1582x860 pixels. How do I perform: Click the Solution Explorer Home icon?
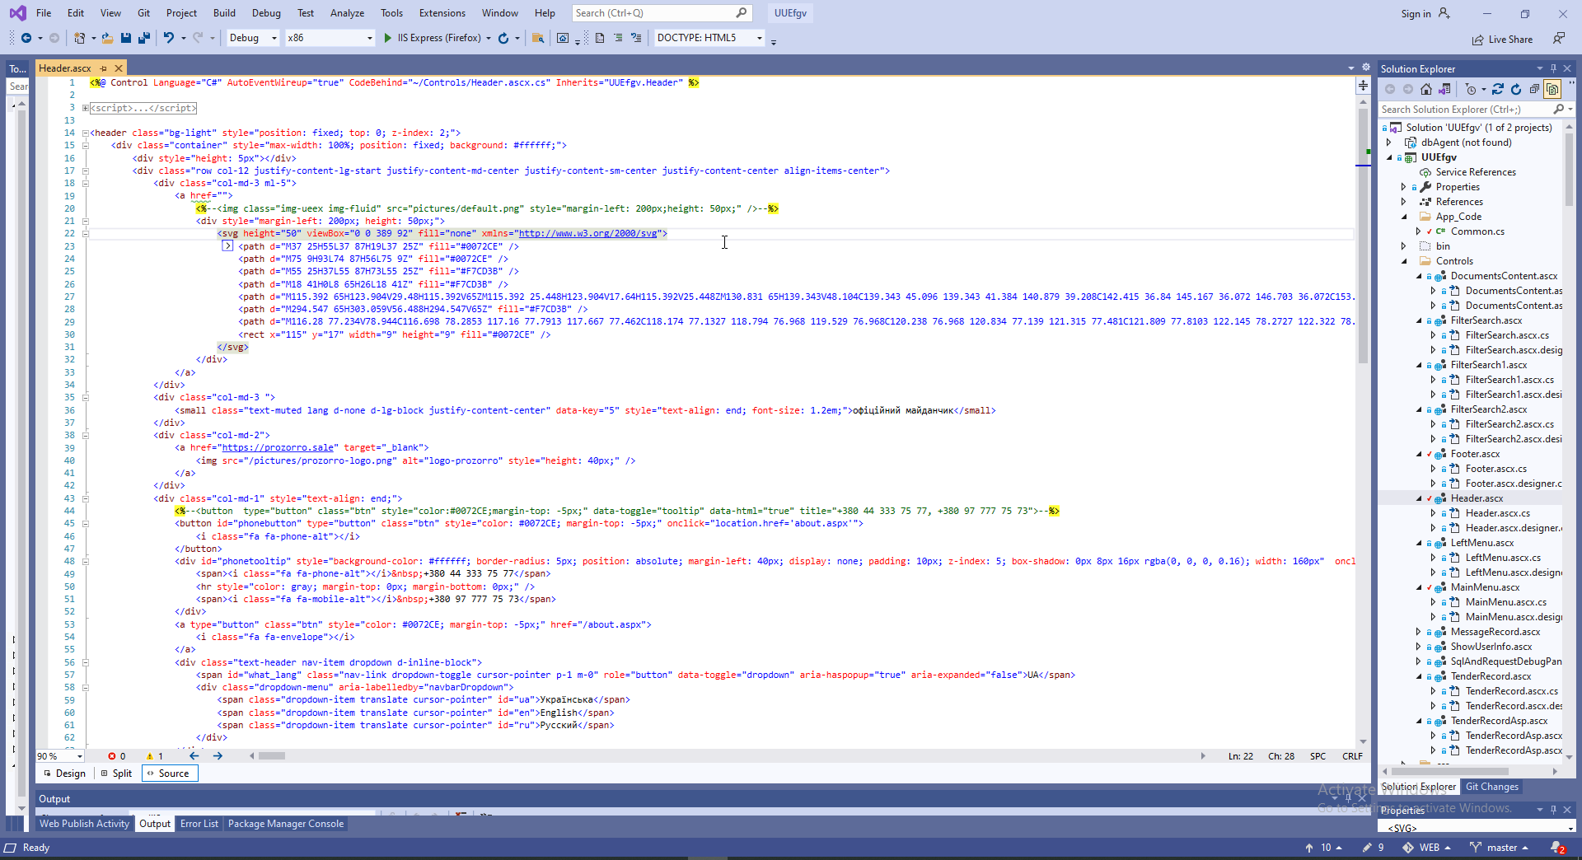tap(1426, 89)
